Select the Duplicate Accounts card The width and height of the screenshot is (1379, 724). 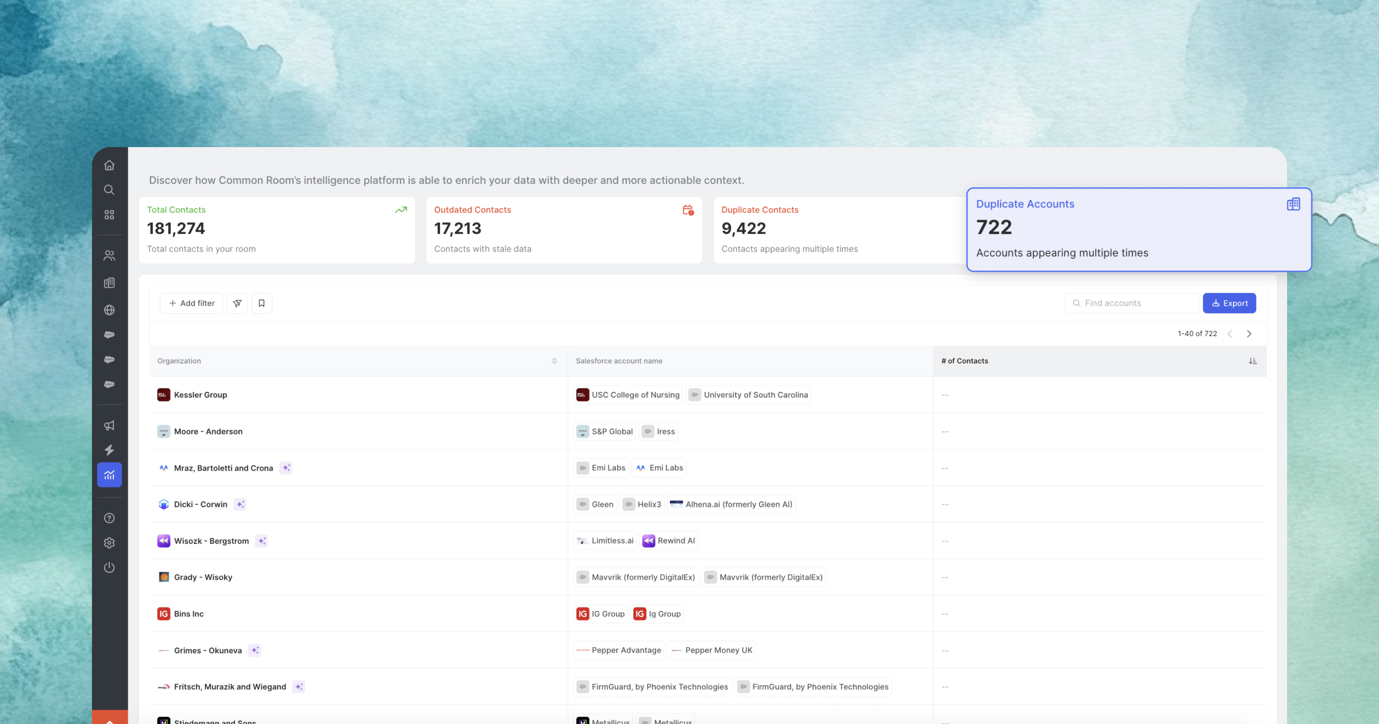[1138, 229]
